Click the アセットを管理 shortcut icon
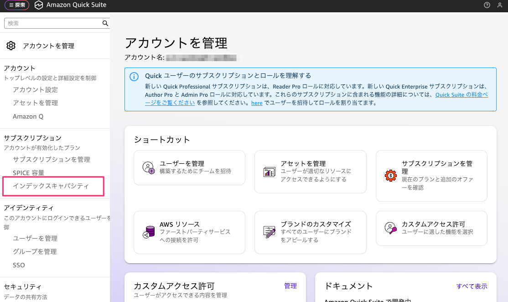 (x=270, y=172)
